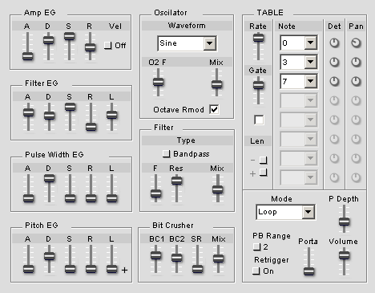Screen dimensions: 375x293
Task: Expand the Mode Loop dropdown
Action: tap(285, 212)
